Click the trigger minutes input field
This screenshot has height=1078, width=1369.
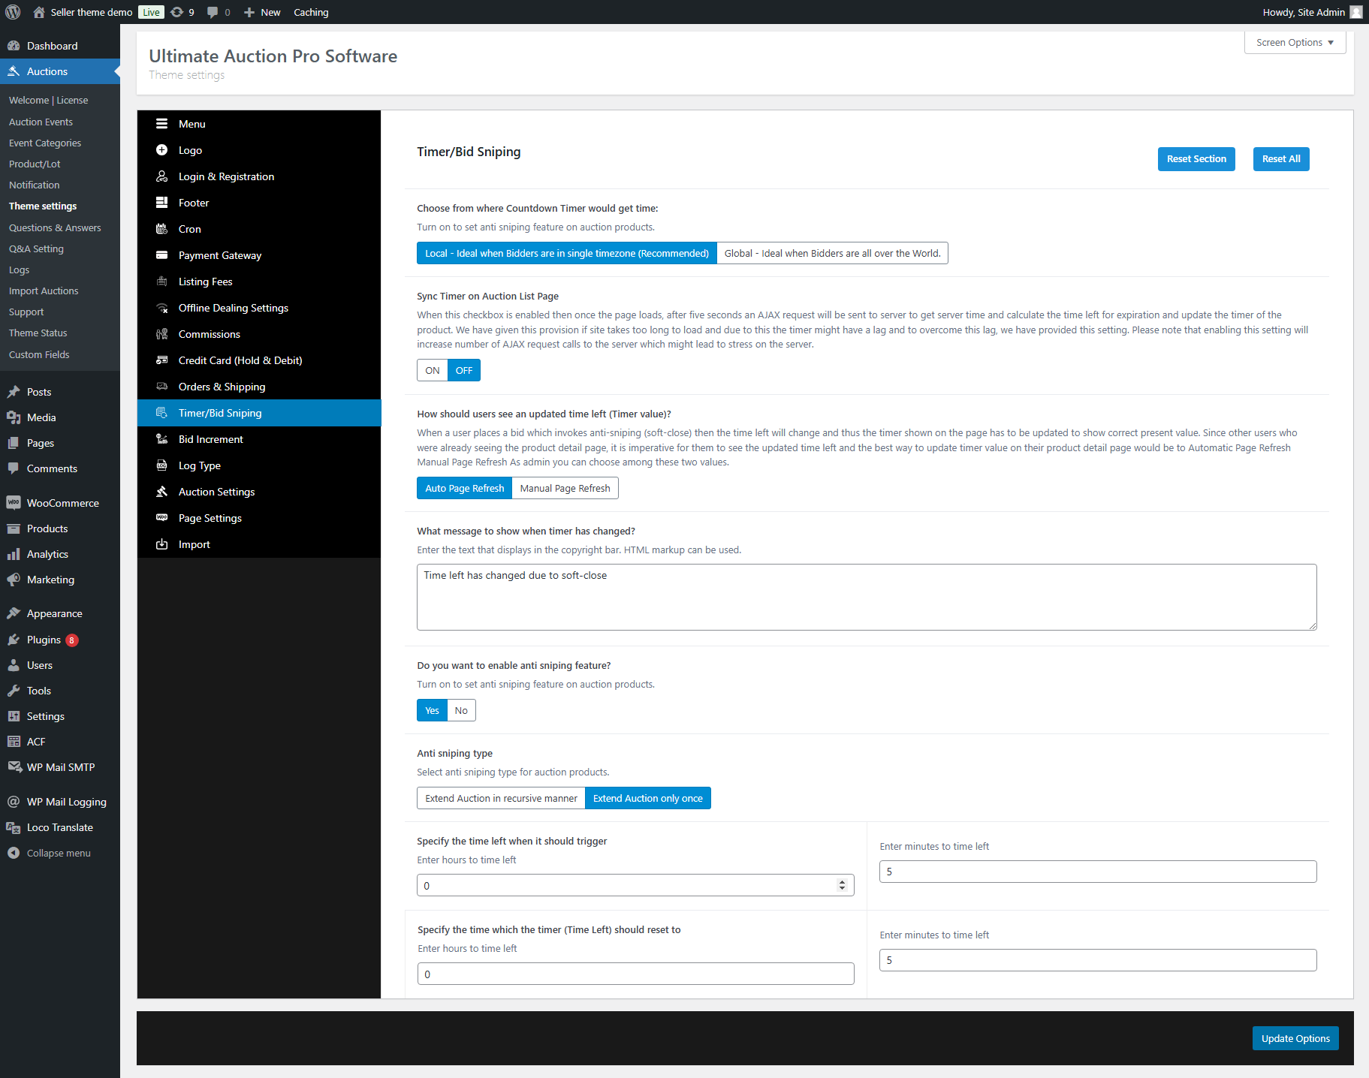click(1098, 872)
